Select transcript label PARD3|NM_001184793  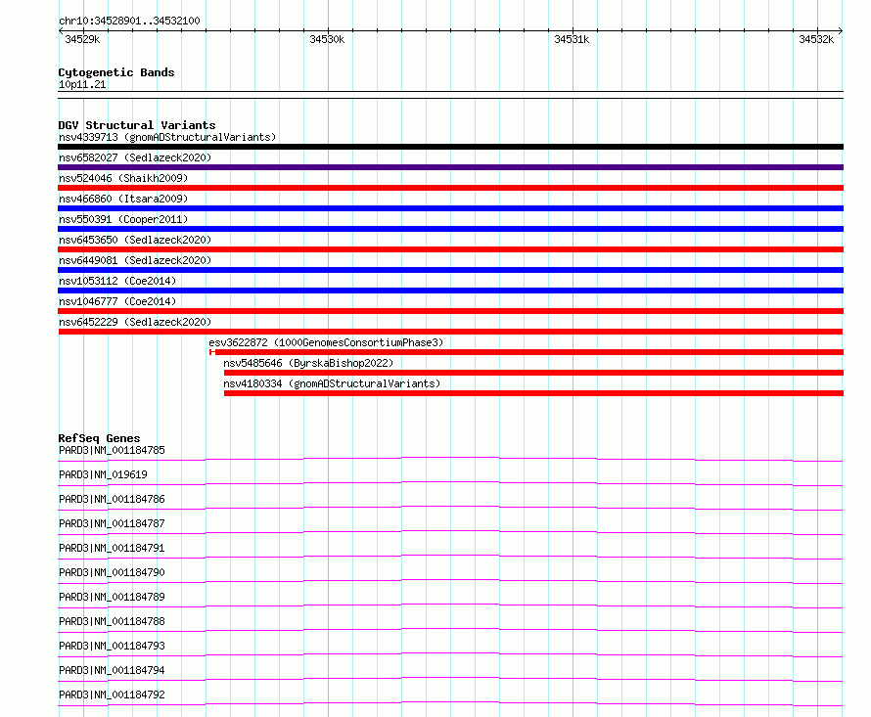click(x=112, y=646)
